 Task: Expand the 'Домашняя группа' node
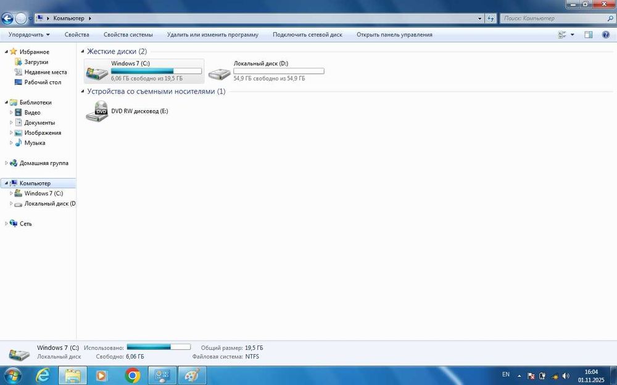(x=6, y=163)
